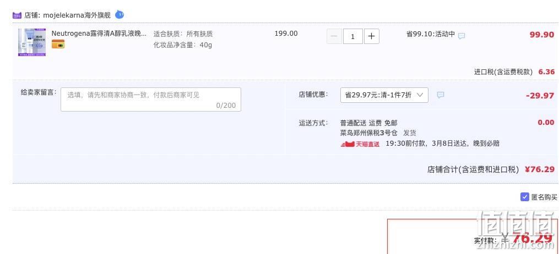This screenshot has width=559, height=254.
Task: Click the purple Tmall cat store icon
Action: click(17, 15)
